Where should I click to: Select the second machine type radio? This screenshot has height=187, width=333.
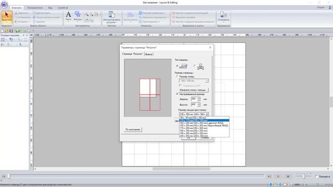194,66
